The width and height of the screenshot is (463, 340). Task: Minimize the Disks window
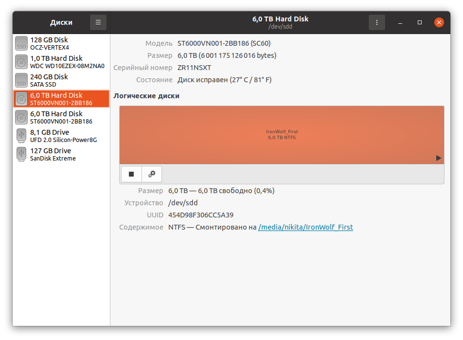pos(400,22)
